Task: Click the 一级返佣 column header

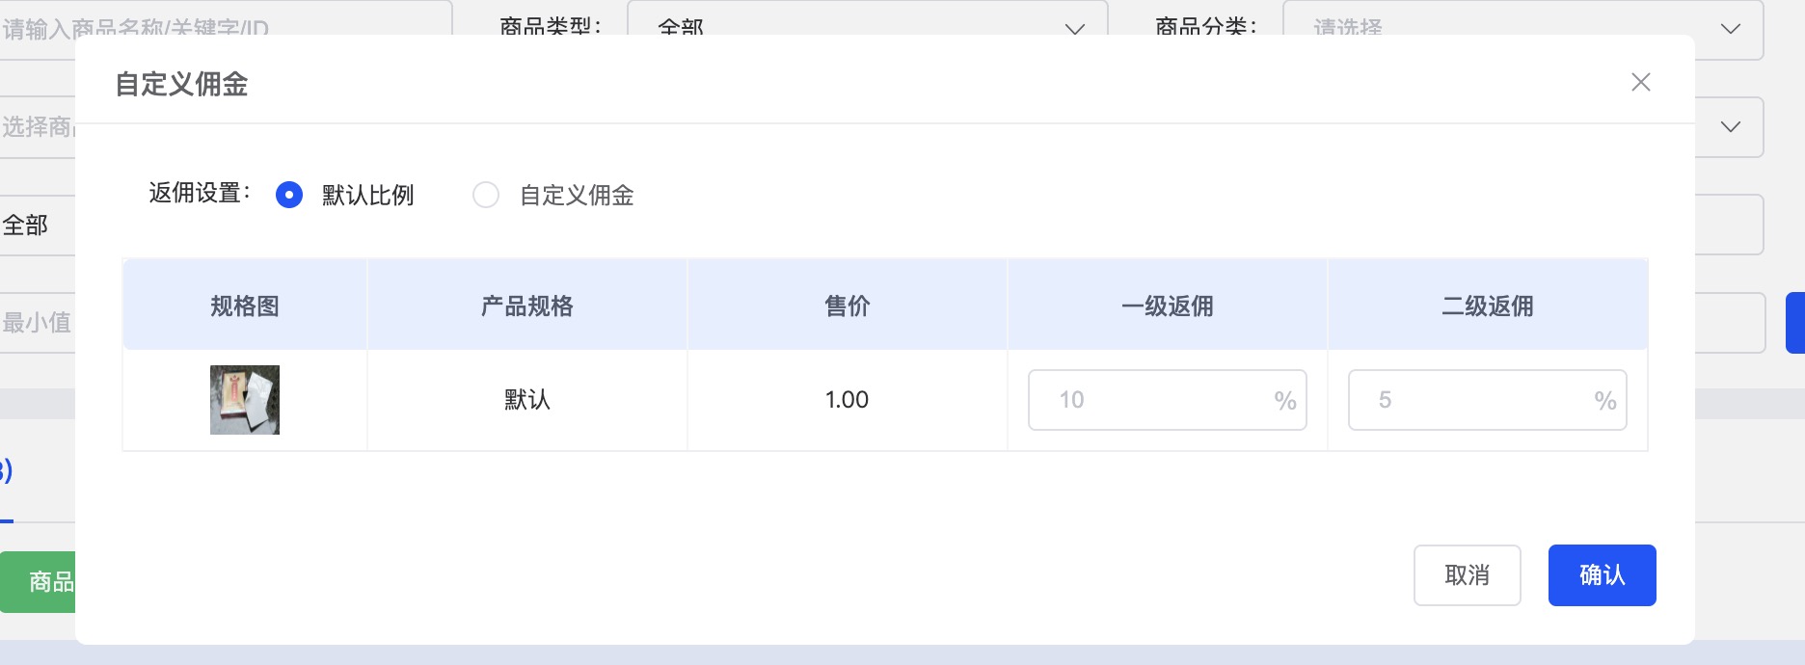Action: pyautogui.click(x=1167, y=306)
